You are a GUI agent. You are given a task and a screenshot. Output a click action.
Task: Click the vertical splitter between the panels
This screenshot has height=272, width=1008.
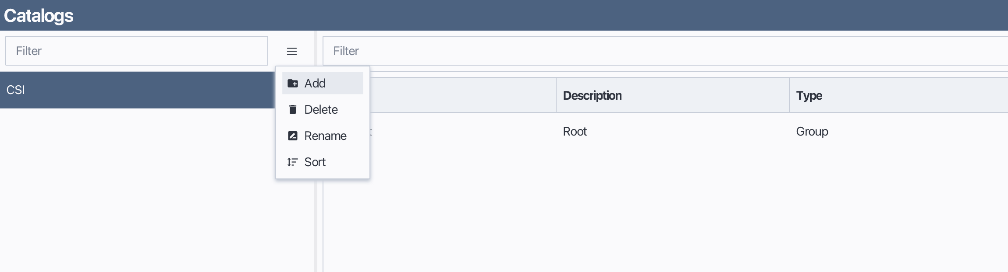[x=316, y=219]
